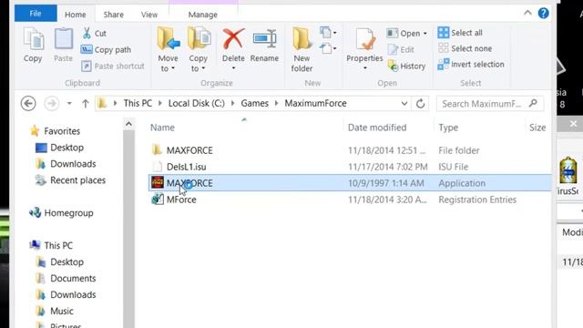Click Copy path in ribbon

(x=107, y=49)
